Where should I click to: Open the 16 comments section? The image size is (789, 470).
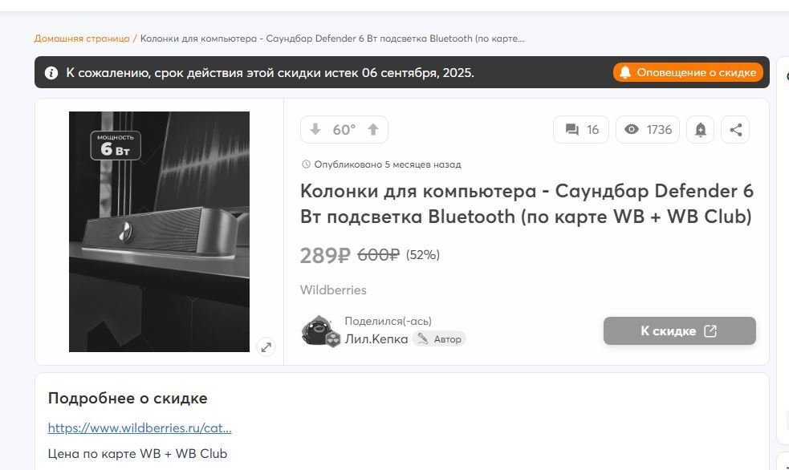581,130
